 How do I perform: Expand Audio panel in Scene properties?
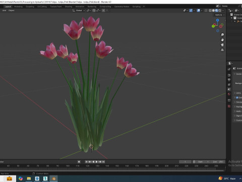pyautogui.click(x=235, y=111)
